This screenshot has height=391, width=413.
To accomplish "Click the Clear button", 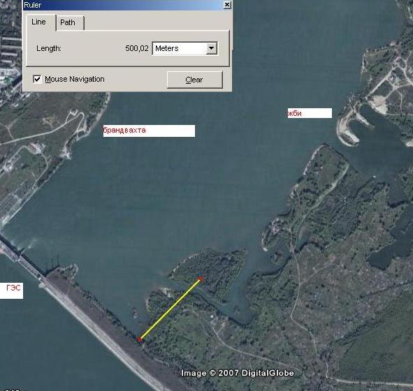I will pyautogui.click(x=195, y=80).
